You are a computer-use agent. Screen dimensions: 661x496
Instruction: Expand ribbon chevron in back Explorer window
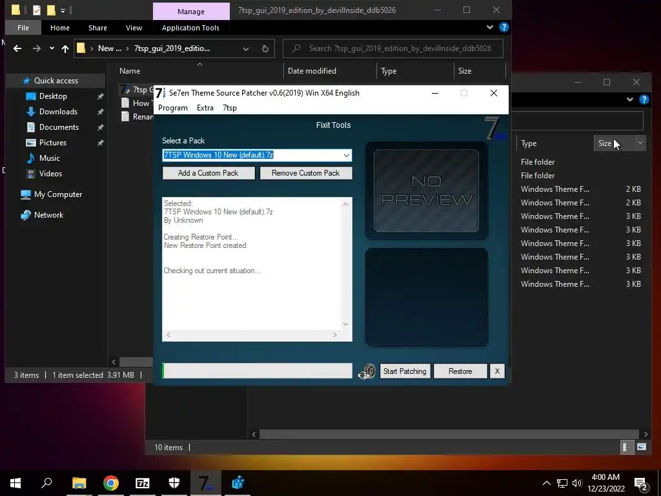click(630, 99)
